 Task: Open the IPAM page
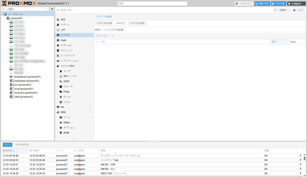click(x=67, y=133)
